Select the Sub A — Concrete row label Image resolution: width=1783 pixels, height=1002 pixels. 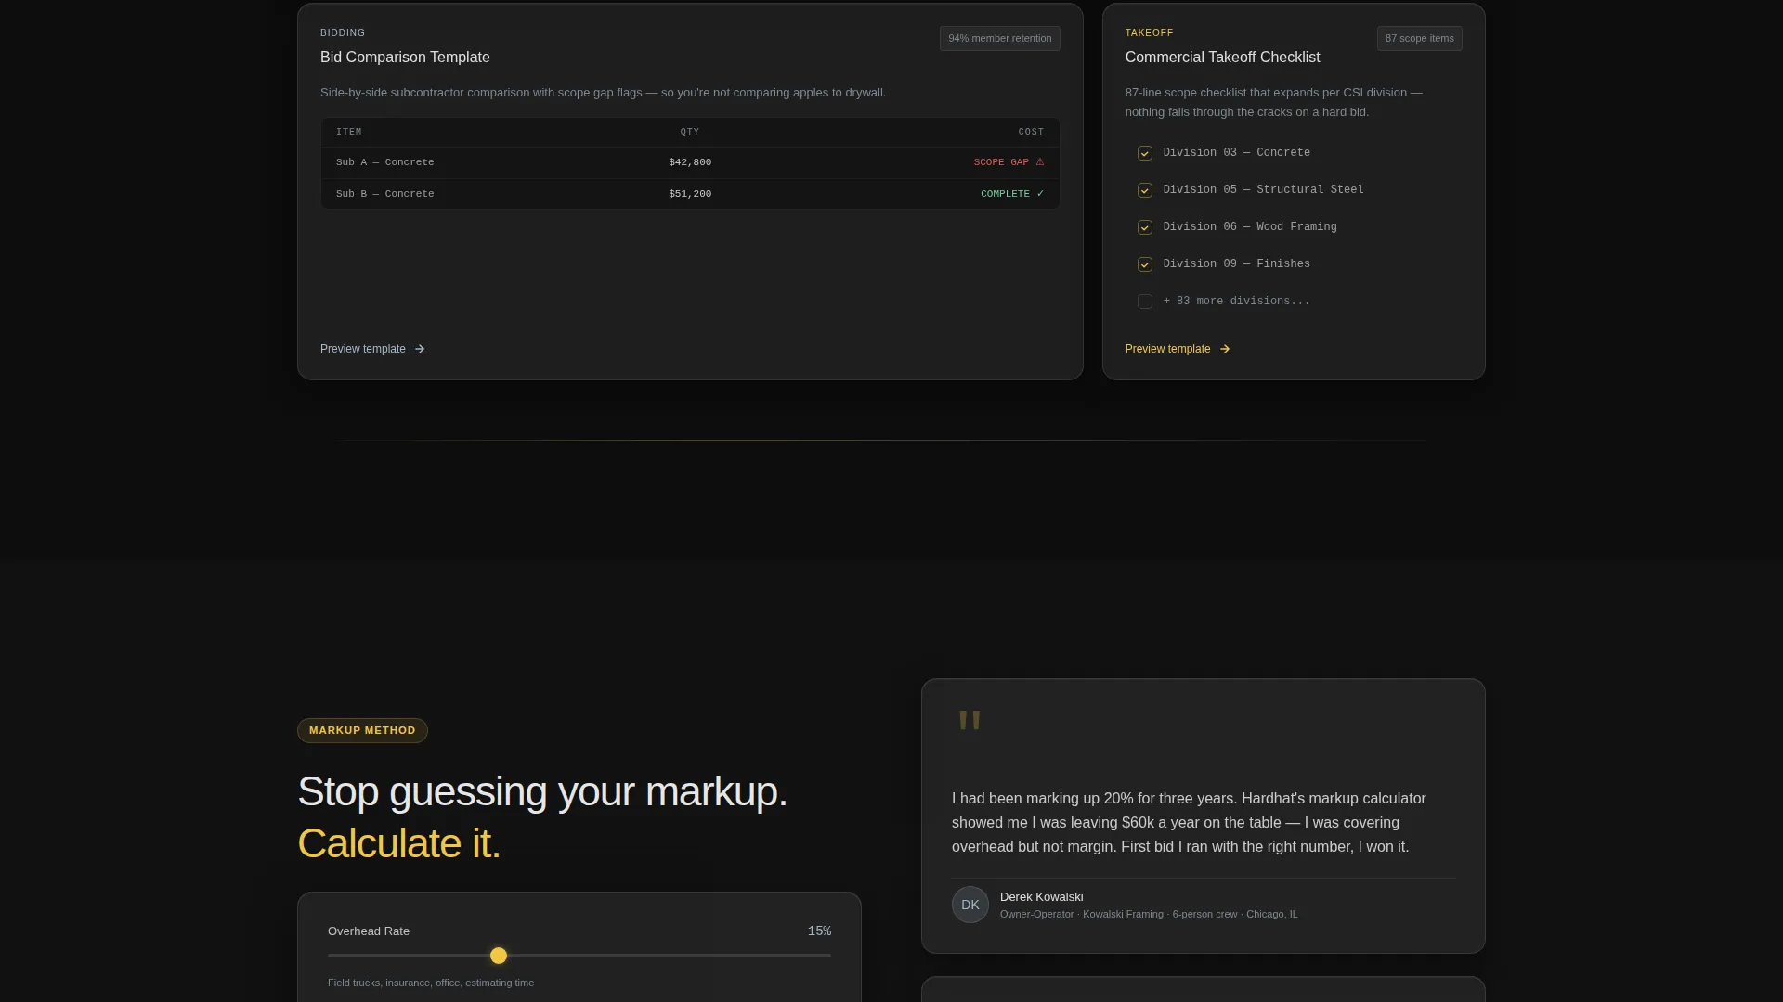coord(384,162)
